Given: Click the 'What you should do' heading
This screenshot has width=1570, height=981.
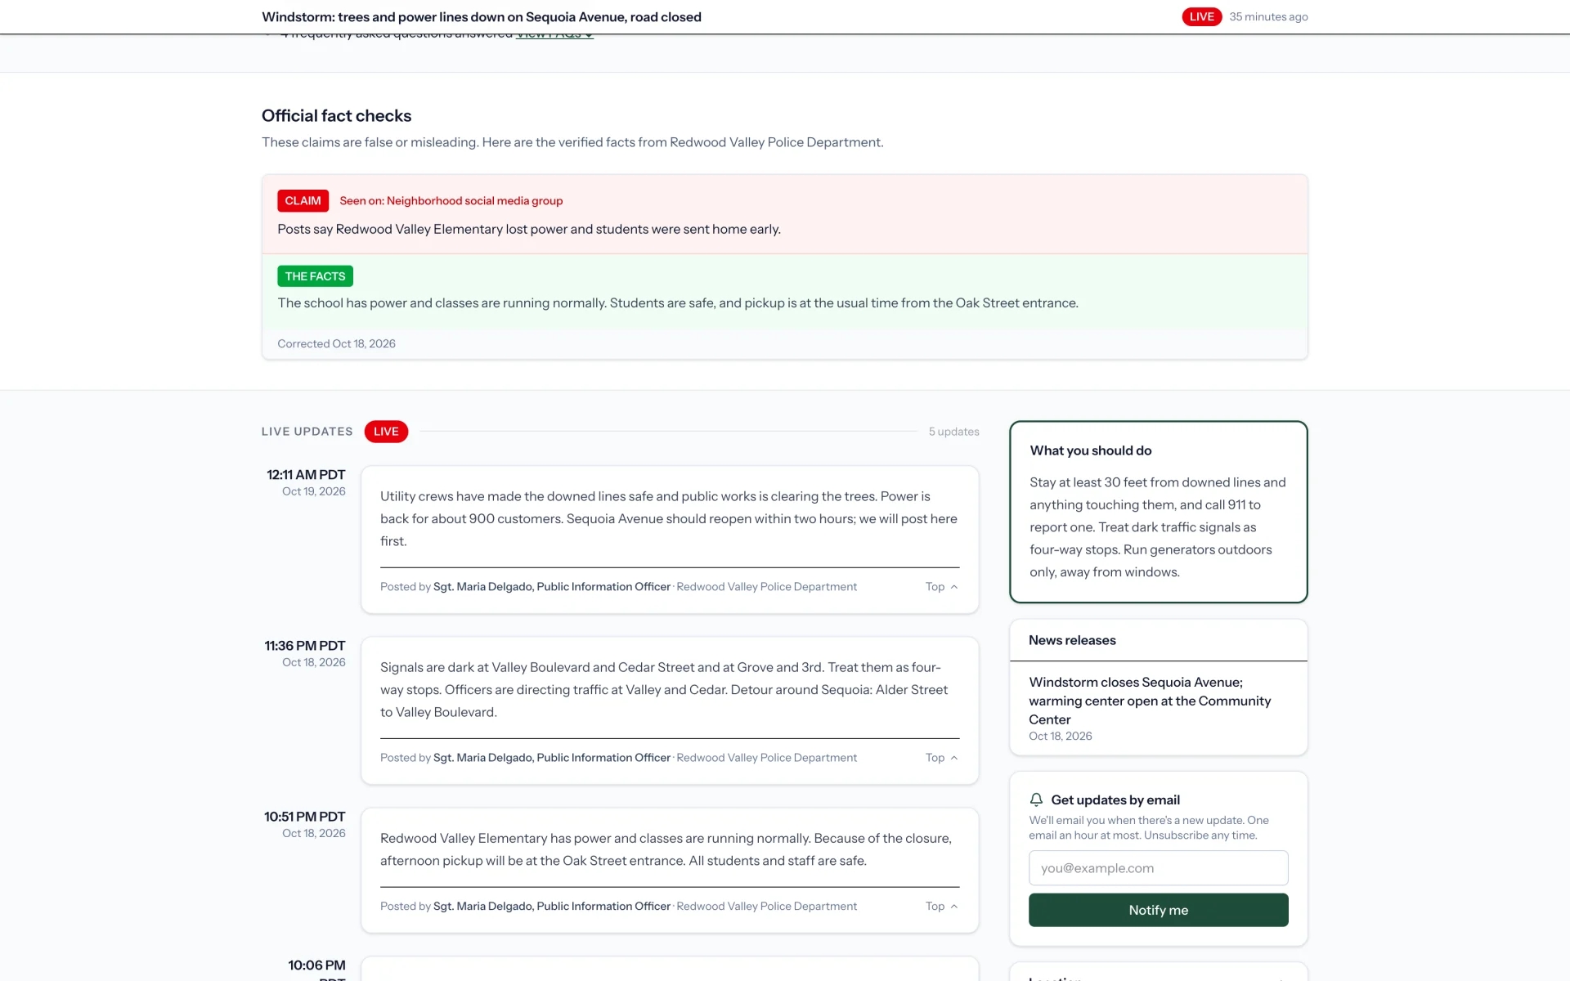Looking at the screenshot, I should [x=1091, y=450].
